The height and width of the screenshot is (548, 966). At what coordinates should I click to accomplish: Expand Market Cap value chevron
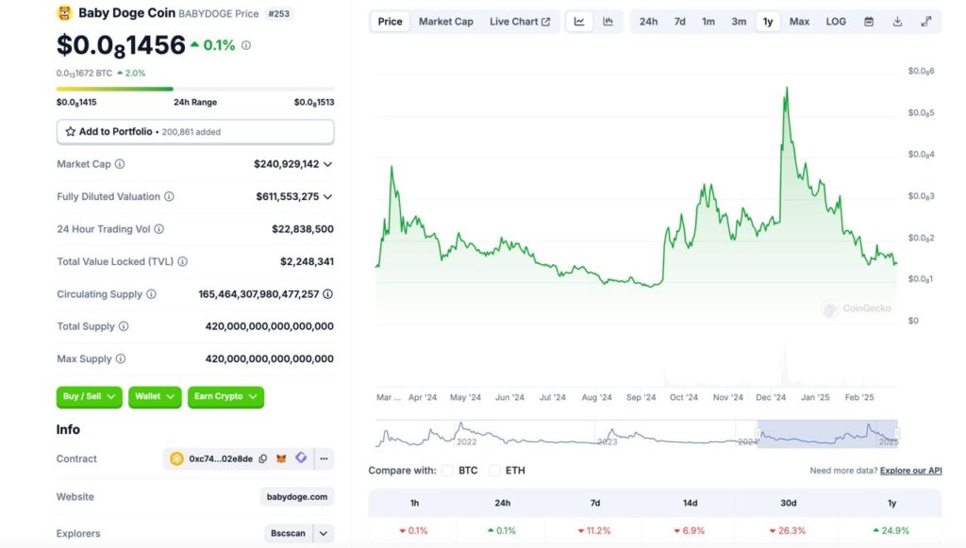pyautogui.click(x=327, y=164)
